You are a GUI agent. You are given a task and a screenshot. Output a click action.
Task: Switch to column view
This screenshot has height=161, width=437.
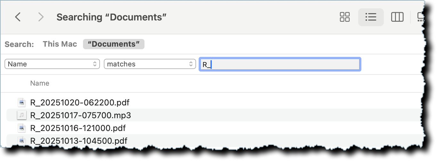tap(397, 17)
